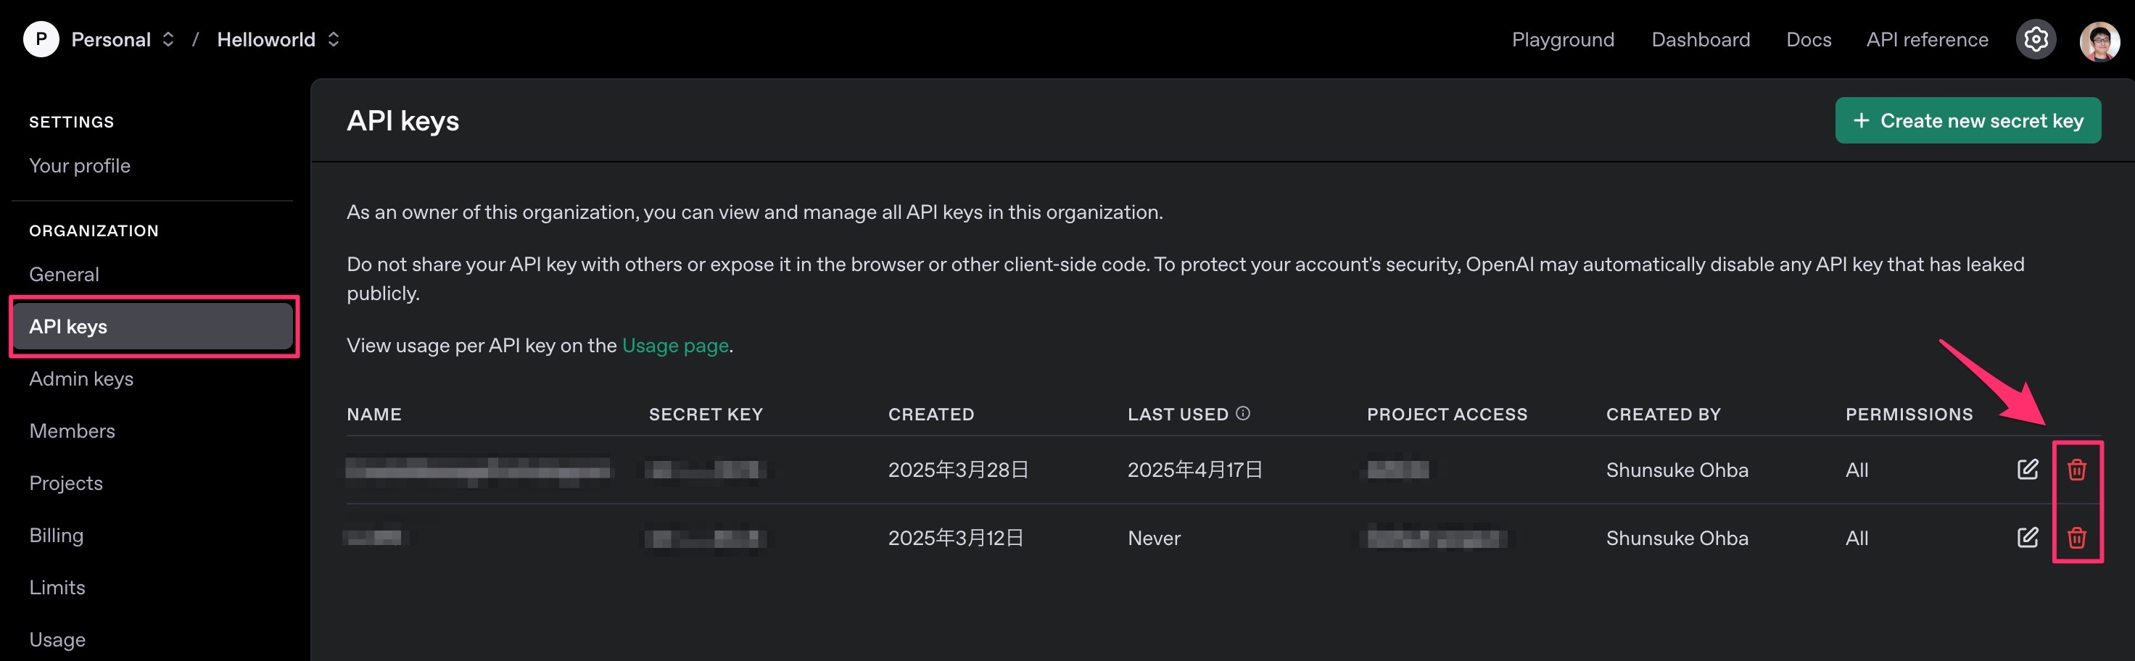Image resolution: width=2135 pixels, height=661 pixels.
Task: Go to Playground
Action: 1562,39
